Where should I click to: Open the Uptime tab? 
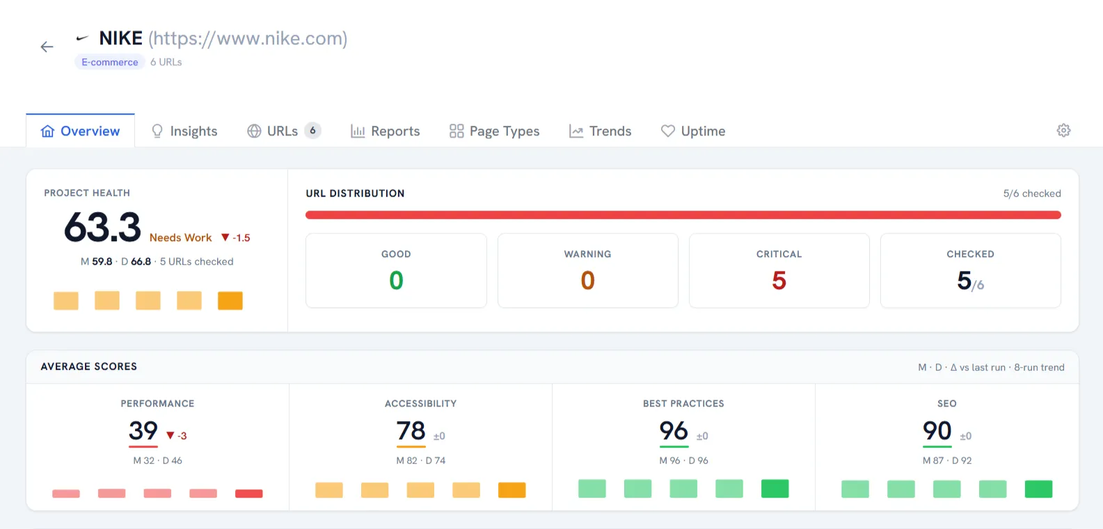(x=693, y=131)
